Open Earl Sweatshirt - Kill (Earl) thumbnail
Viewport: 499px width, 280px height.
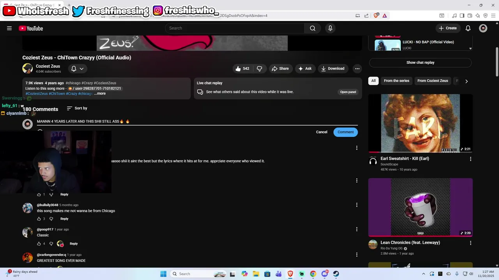(x=420, y=123)
